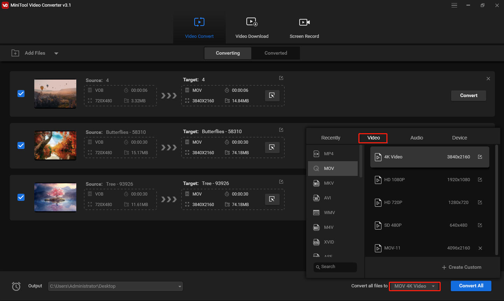The height and width of the screenshot is (301, 504).
Task: Edit the HD 720P preset settings
Action: 480,203
